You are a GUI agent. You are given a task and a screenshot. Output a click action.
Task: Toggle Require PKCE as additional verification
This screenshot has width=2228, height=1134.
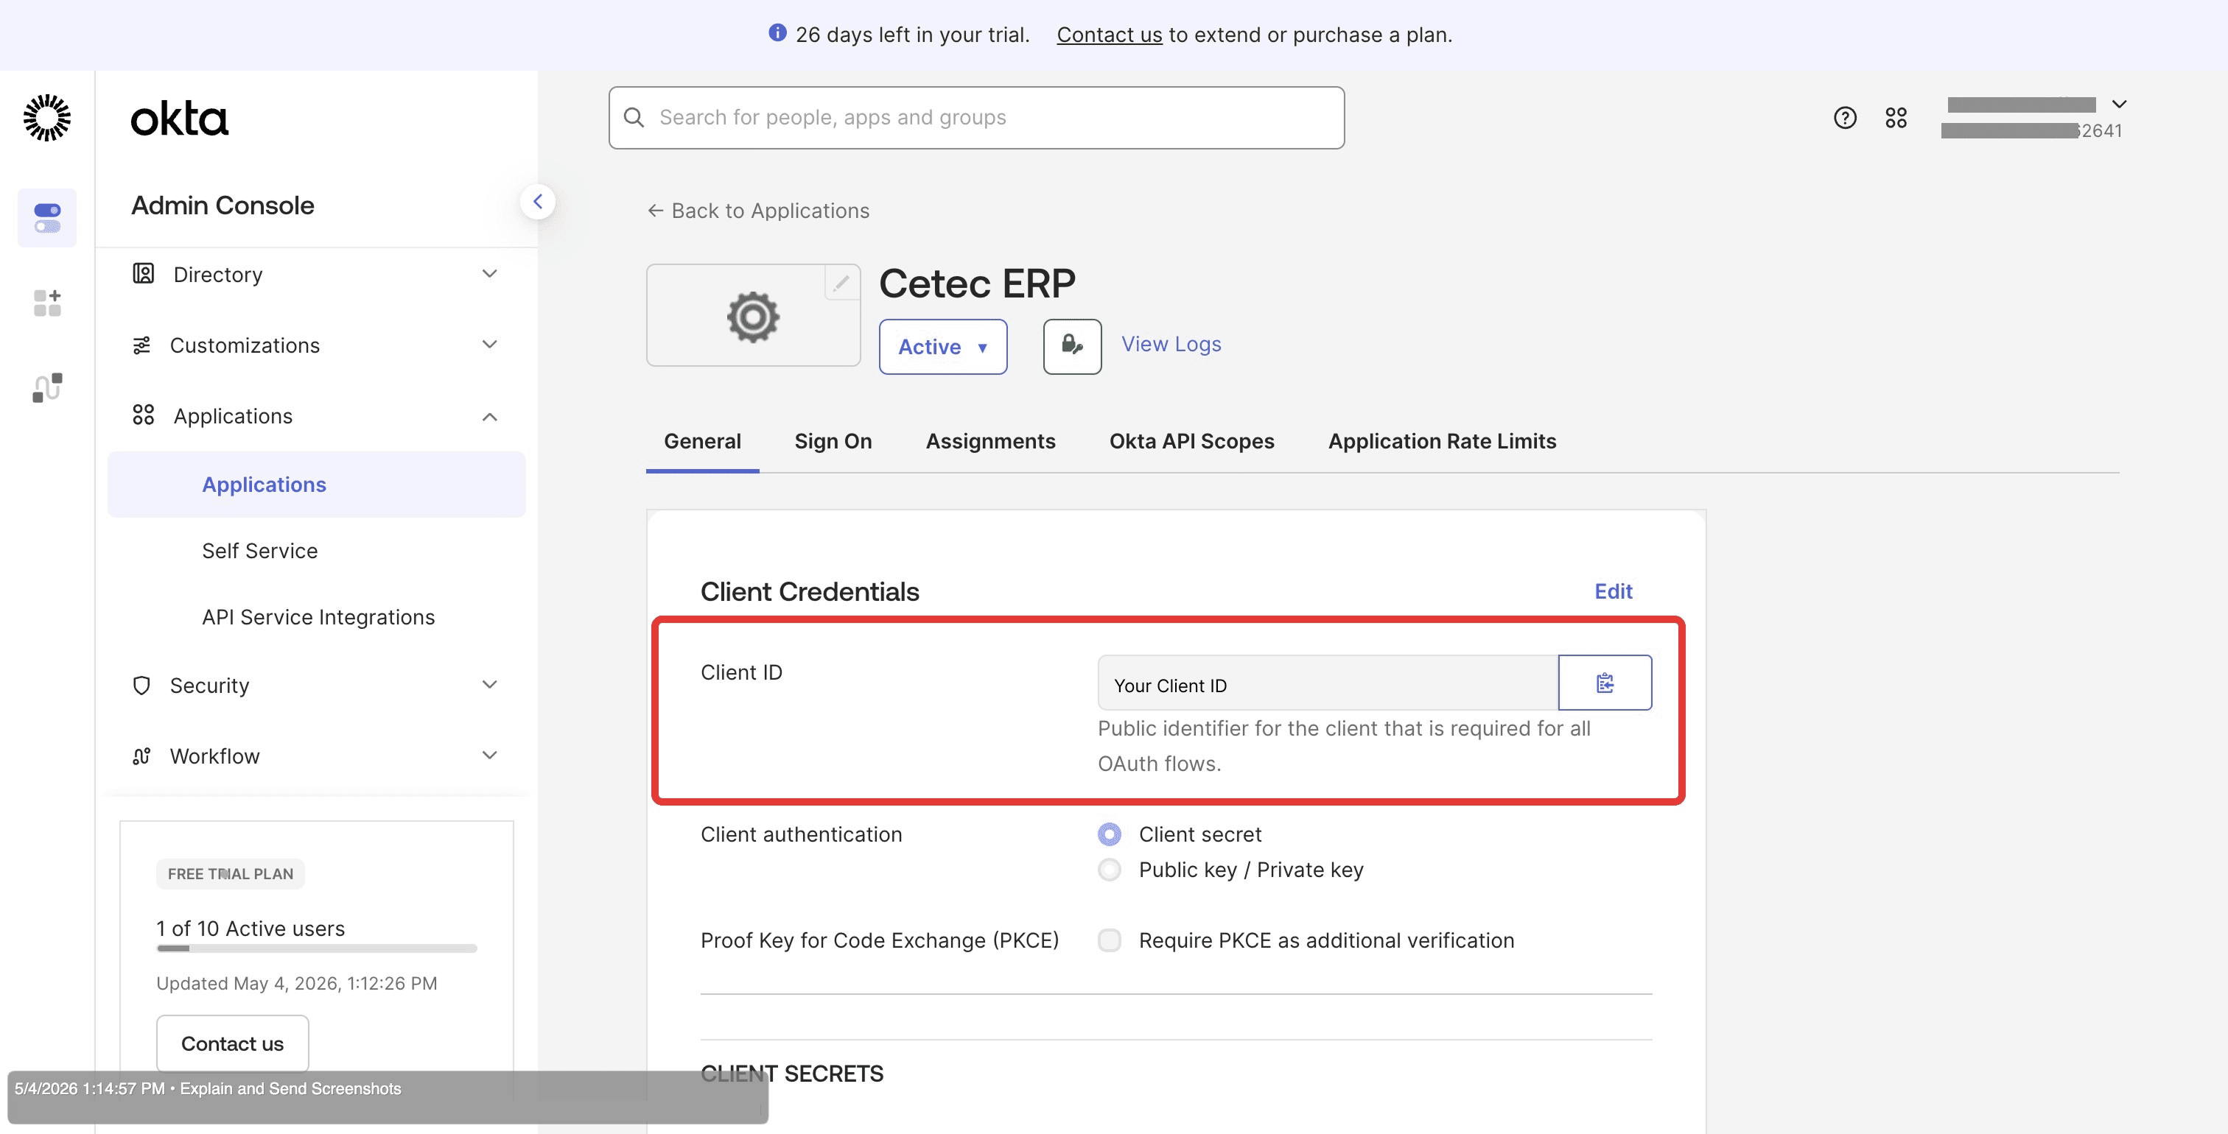(x=1109, y=940)
